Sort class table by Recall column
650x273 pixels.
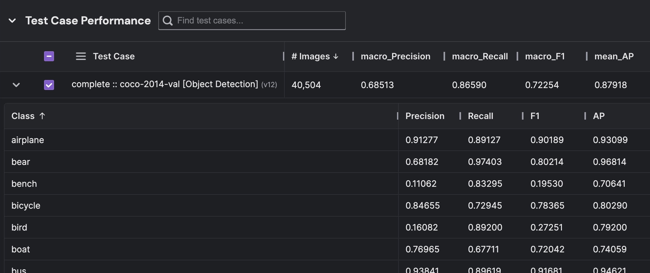click(480, 116)
